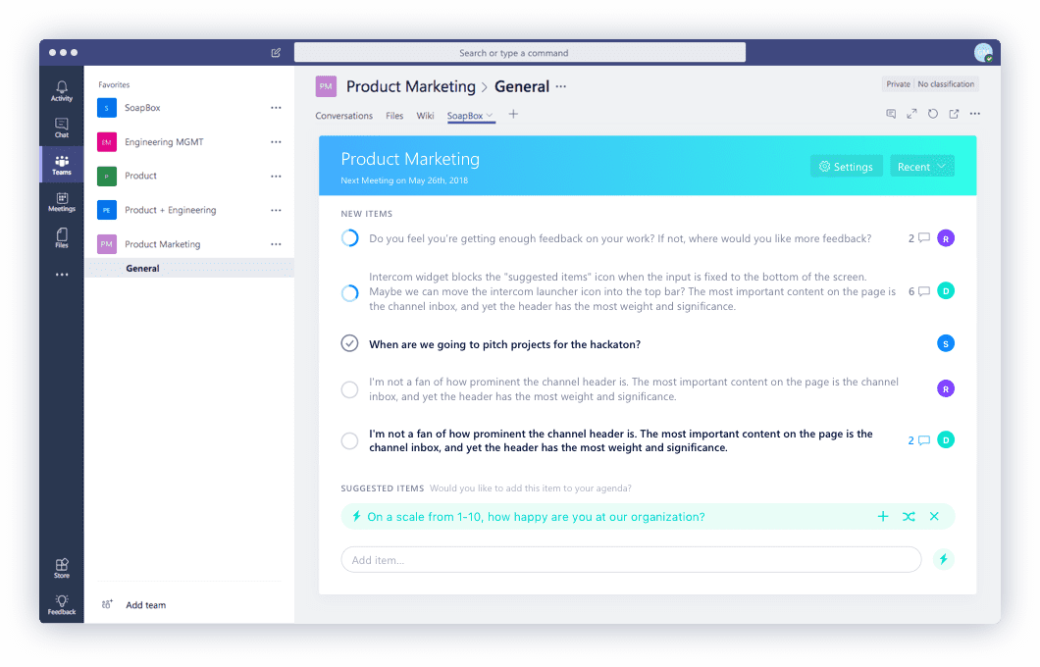Show more apps ellipsis in left rail
Image resolution: width=1040 pixels, height=667 pixels.
[x=62, y=275]
